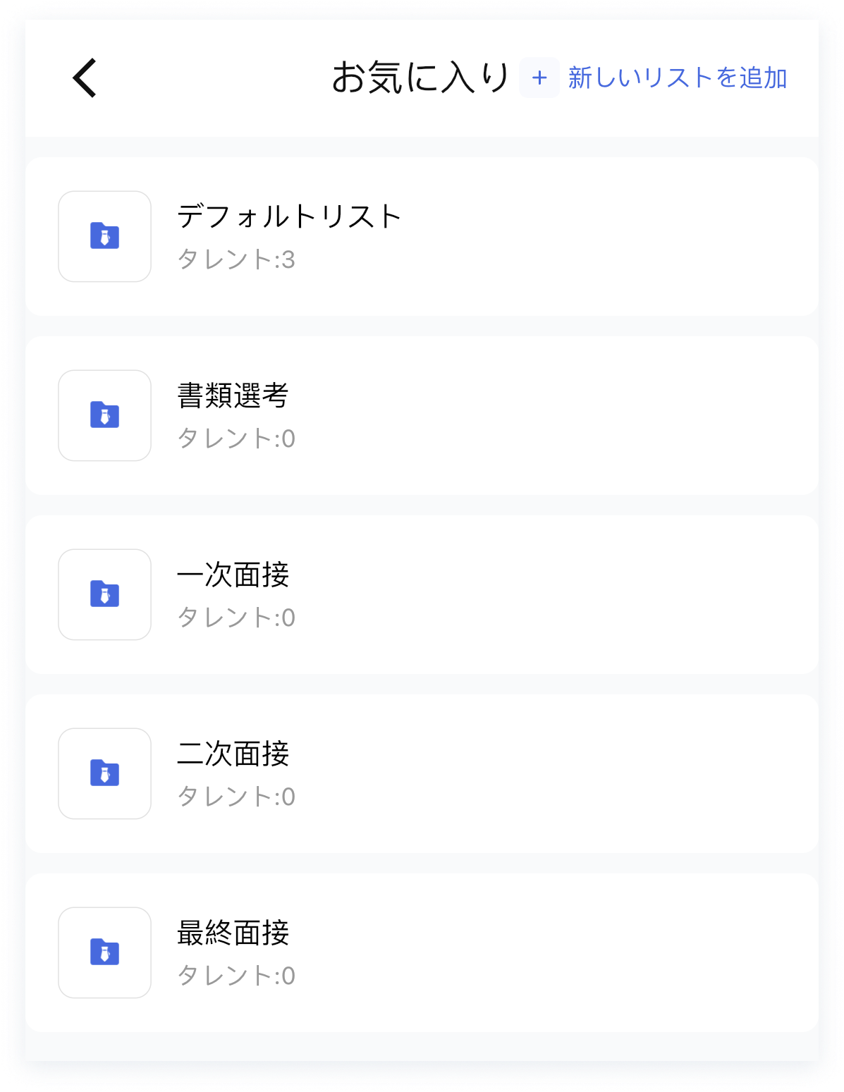Click タレント:0 count under 一次面接
Viewport: 844px width, 1092px height.
click(x=236, y=618)
